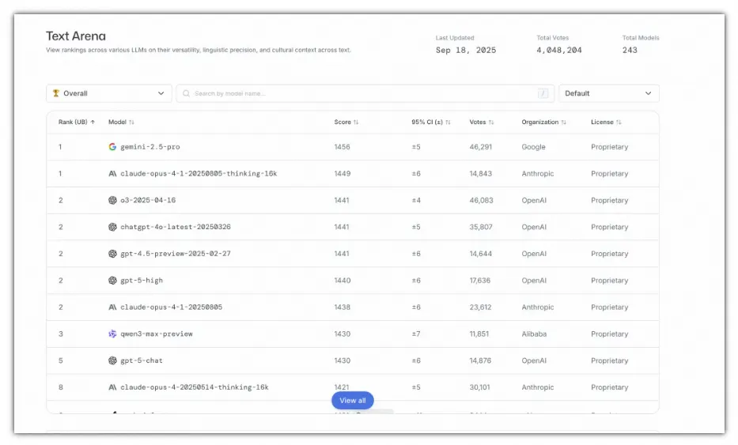738x445 pixels.
Task: Click the Text Arena page title
Action: (x=76, y=36)
